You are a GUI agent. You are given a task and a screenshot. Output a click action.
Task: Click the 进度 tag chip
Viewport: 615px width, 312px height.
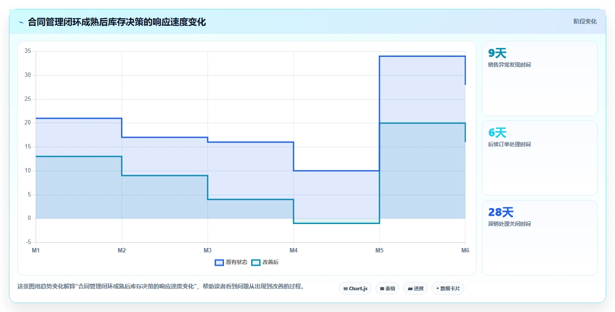[415, 288]
